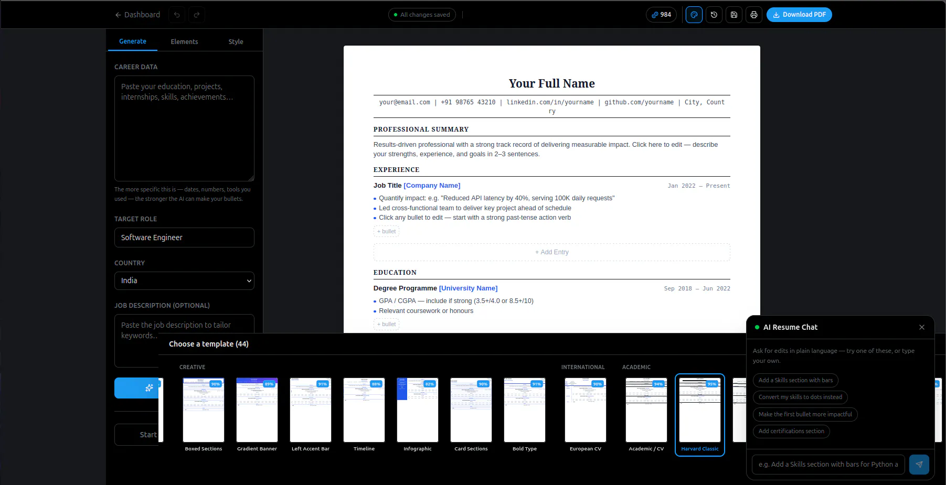
Task: Click the floppy disk save icon
Action: (734, 15)
